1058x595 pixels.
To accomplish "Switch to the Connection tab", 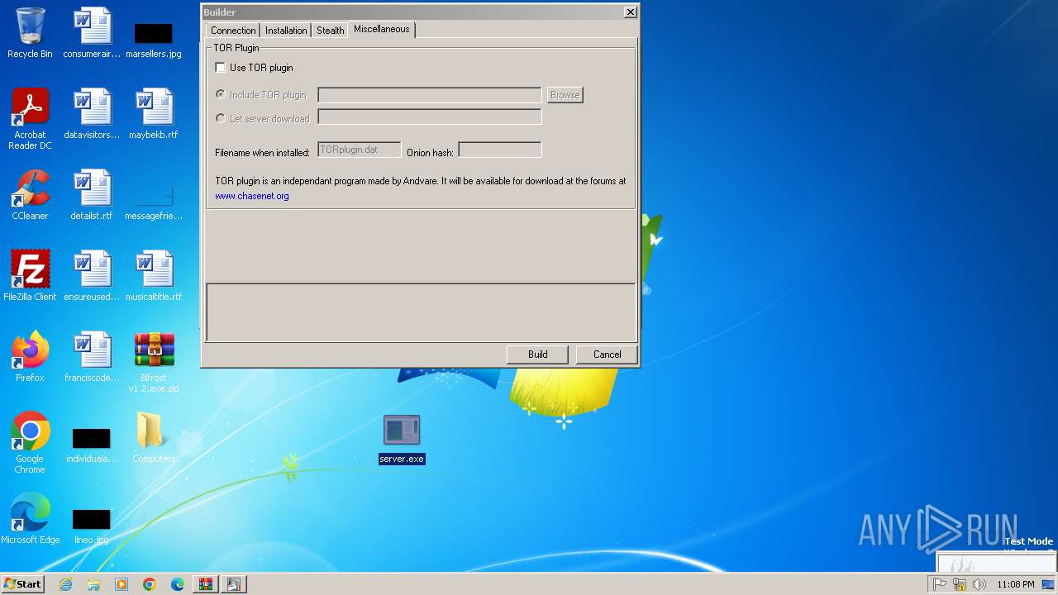I will (233, 31).
